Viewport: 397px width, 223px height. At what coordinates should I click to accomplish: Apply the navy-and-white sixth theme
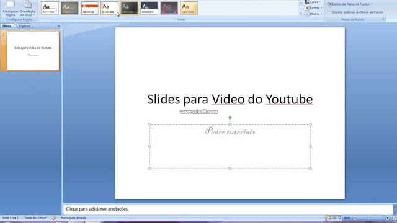pyautogui.click(x=149, y=8)
